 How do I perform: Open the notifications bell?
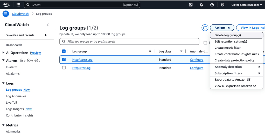(x=201, y=5)
